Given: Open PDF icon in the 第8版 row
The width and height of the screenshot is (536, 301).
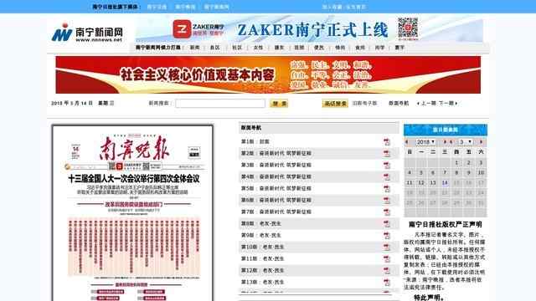Looking at the screenshot, I should [x=387, y=224].
